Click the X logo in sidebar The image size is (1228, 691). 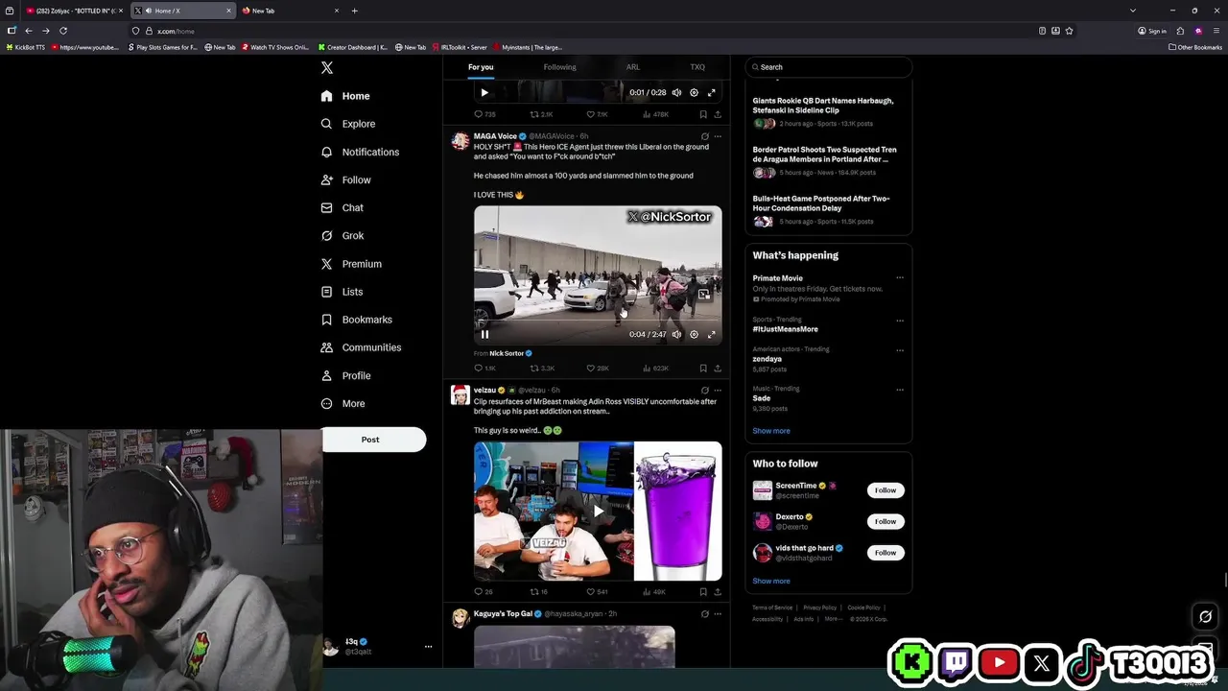[x=327, y=68]
